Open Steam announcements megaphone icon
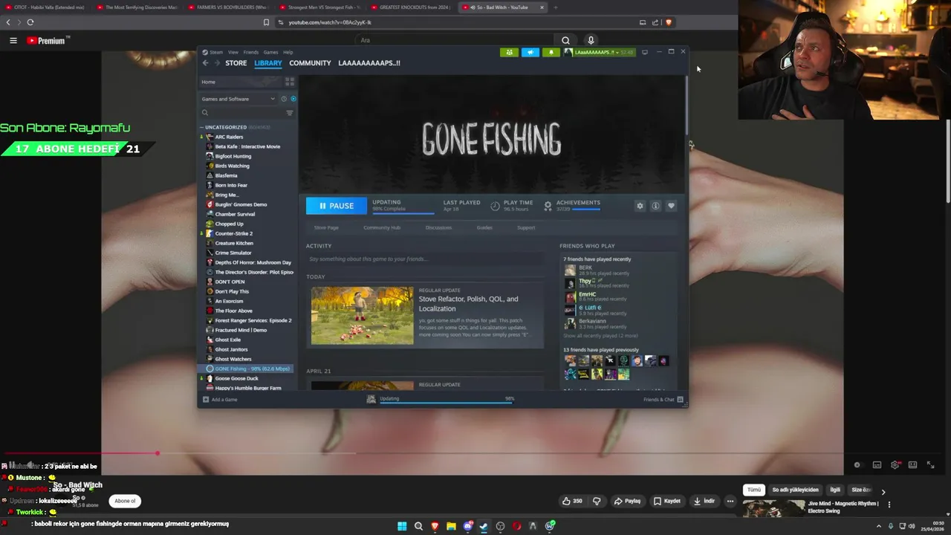The image size is (951, 535). (x=530, y=52)
